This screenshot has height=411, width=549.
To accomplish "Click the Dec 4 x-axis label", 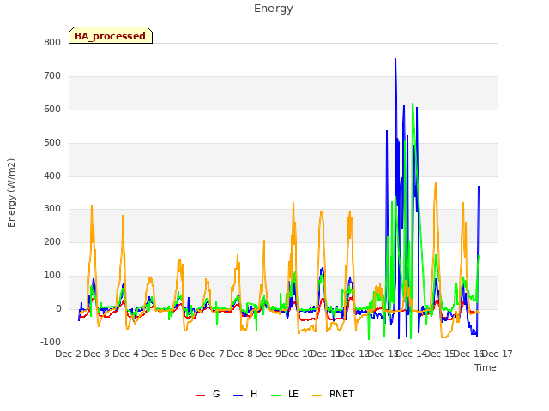I will coord(125,354).
